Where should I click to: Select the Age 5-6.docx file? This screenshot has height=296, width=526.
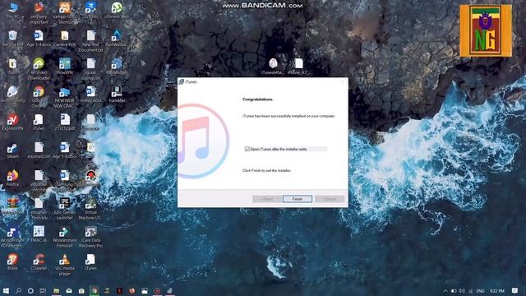[x=65, y=150]
